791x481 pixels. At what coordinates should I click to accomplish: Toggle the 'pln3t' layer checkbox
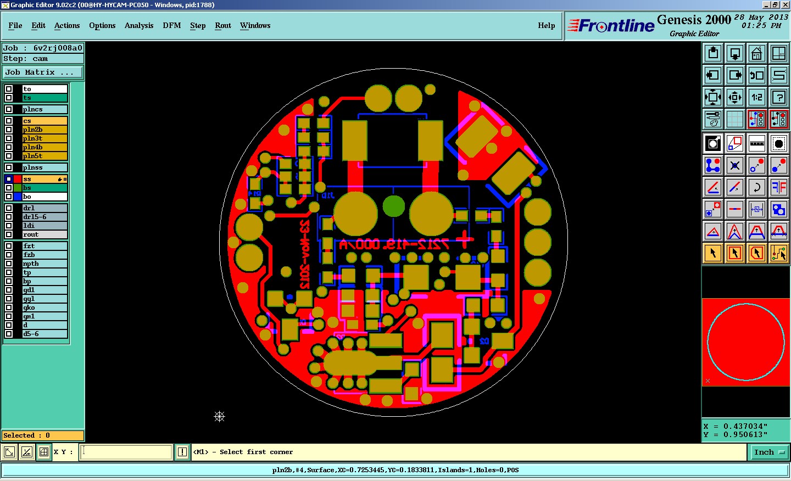pos(9,138)
